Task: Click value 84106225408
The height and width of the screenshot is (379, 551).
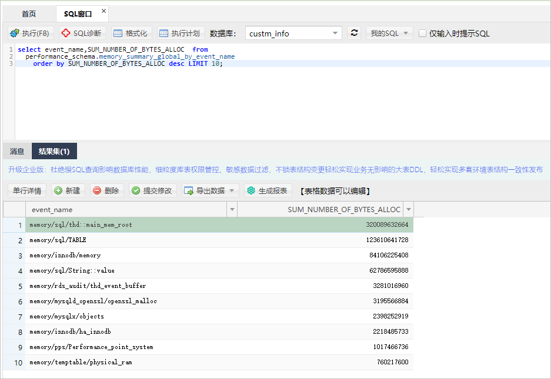Action: 389,256
